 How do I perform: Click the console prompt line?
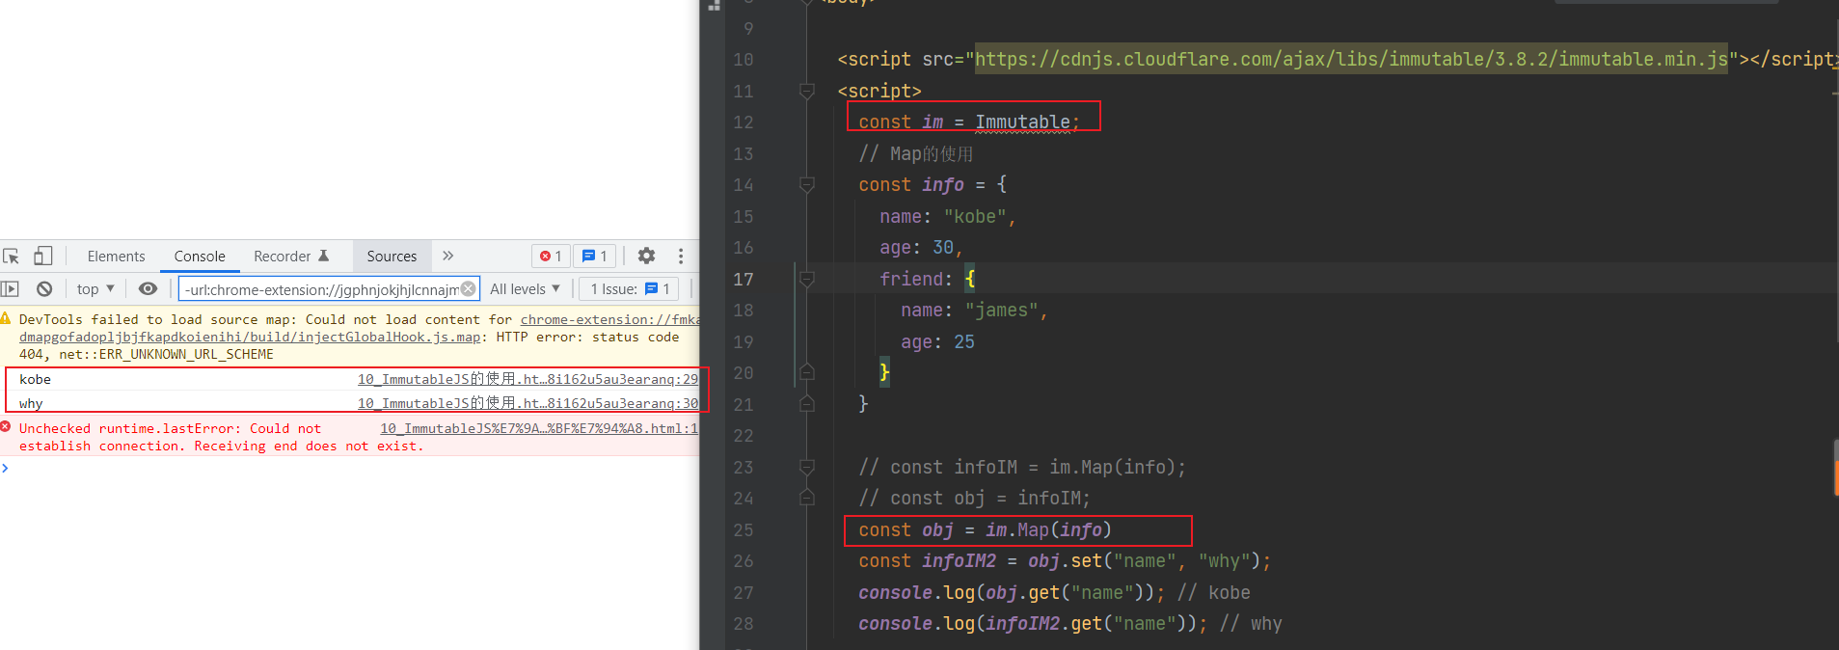[349, 469]
